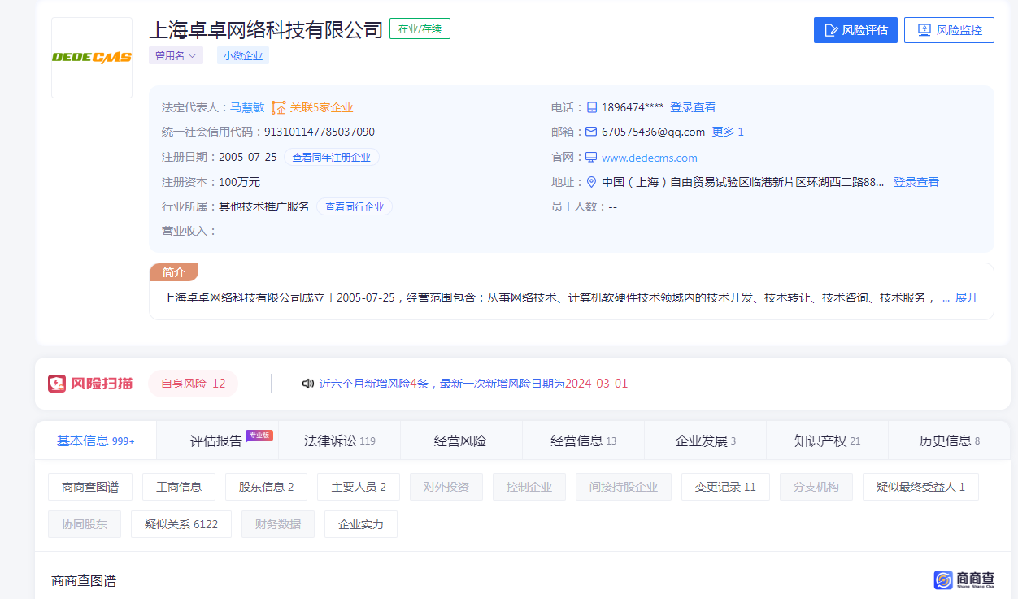Switch to the 评估报告 tab
Viewport: 1018px width, 599px height.
point(217,441)
